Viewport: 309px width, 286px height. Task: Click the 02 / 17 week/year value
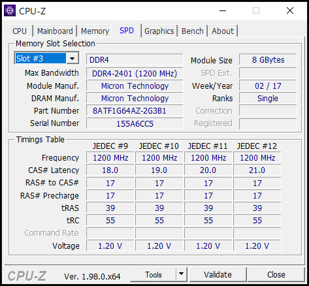point(268,86)
